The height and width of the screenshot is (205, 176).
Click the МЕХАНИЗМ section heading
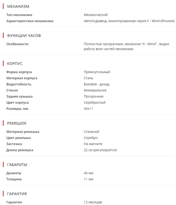tap(18, 6)
